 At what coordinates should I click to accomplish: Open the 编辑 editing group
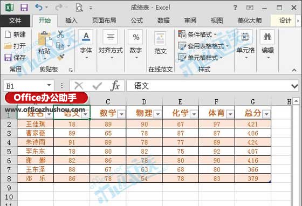point(267,44)
